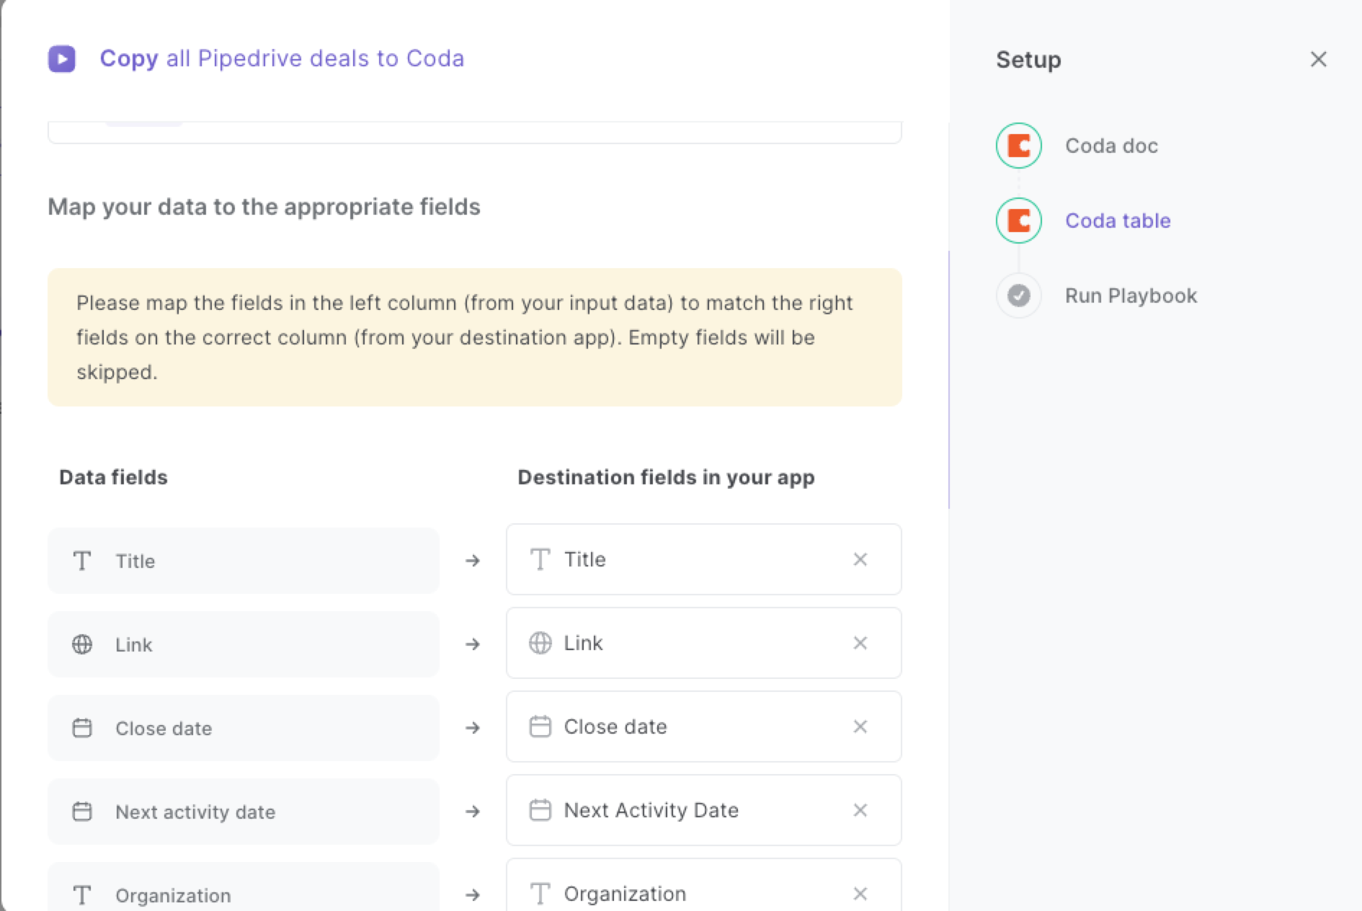Image resolution: width=1362 pixels, height=911 pixels.
Task: Select the Close date data field
Action: (x=244, y=728)
